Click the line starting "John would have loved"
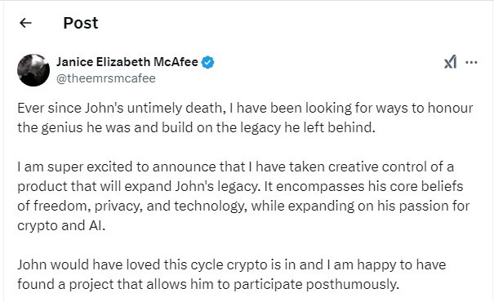Screen dimensions: 494x302 coord(232,264)
